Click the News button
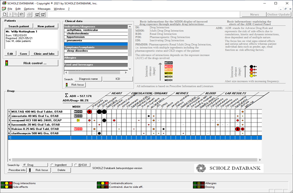 point(254,15)
